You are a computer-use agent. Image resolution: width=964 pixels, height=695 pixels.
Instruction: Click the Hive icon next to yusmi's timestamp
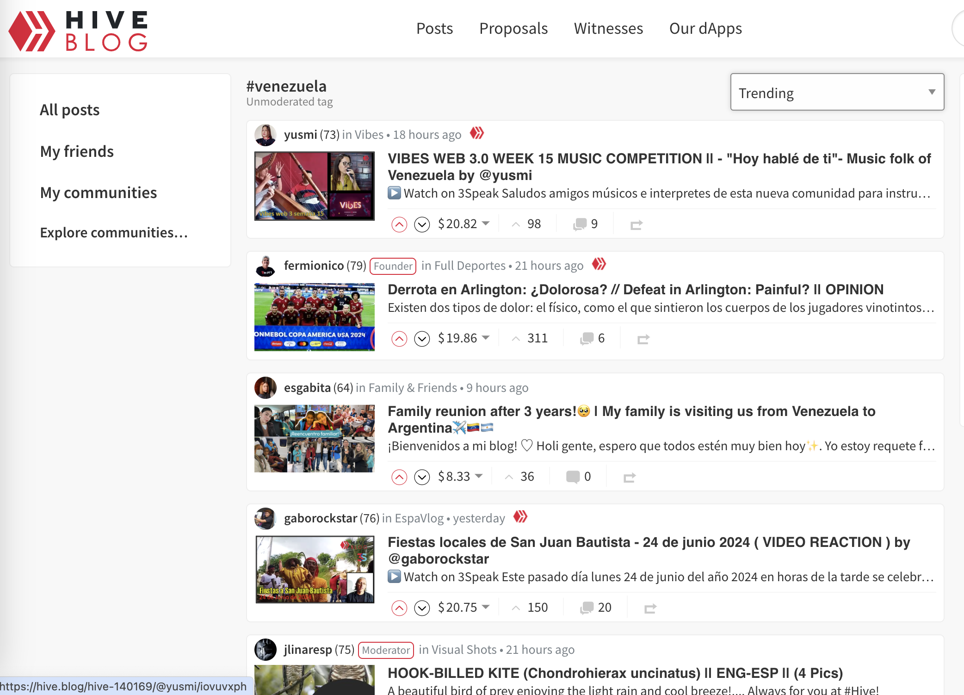pos(477,133)
